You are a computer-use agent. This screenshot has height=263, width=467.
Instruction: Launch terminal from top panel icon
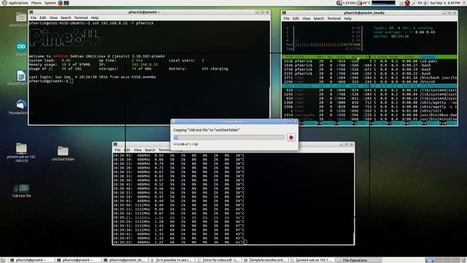tap(66, 3)
